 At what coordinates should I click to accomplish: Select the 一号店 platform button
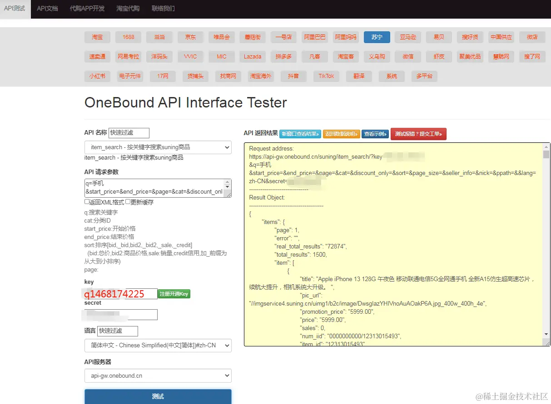pos(283,37)
